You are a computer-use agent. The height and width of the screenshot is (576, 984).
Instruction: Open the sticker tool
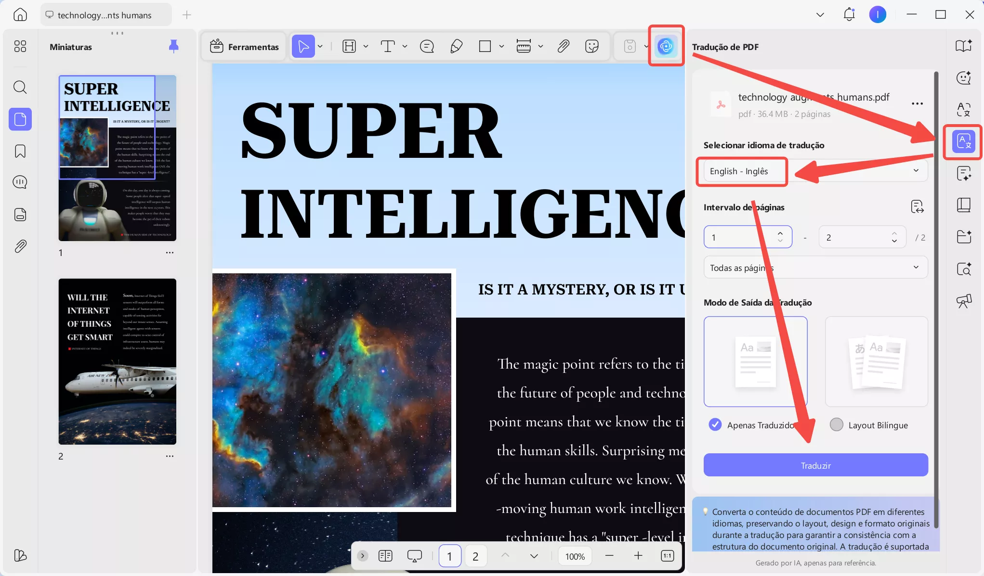point(591,46)
